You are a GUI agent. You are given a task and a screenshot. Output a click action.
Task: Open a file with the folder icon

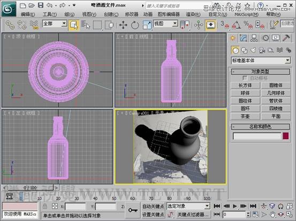pos(32,5)
